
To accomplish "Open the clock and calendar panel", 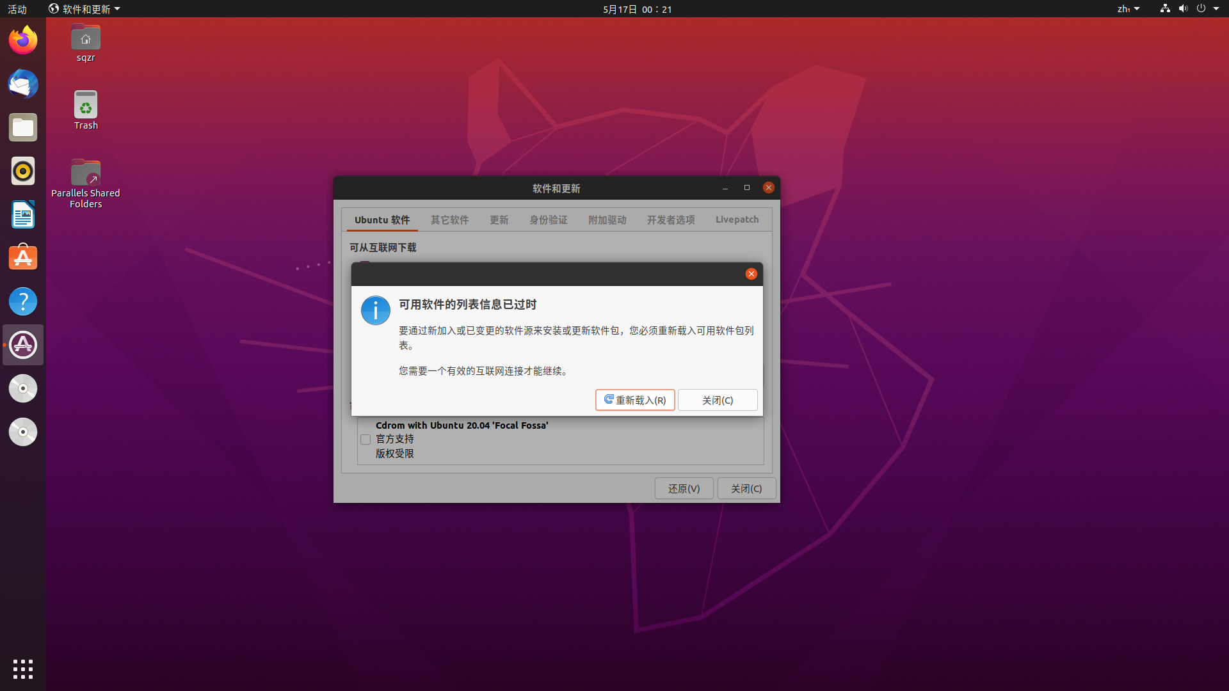I will [x=638, y=9].
